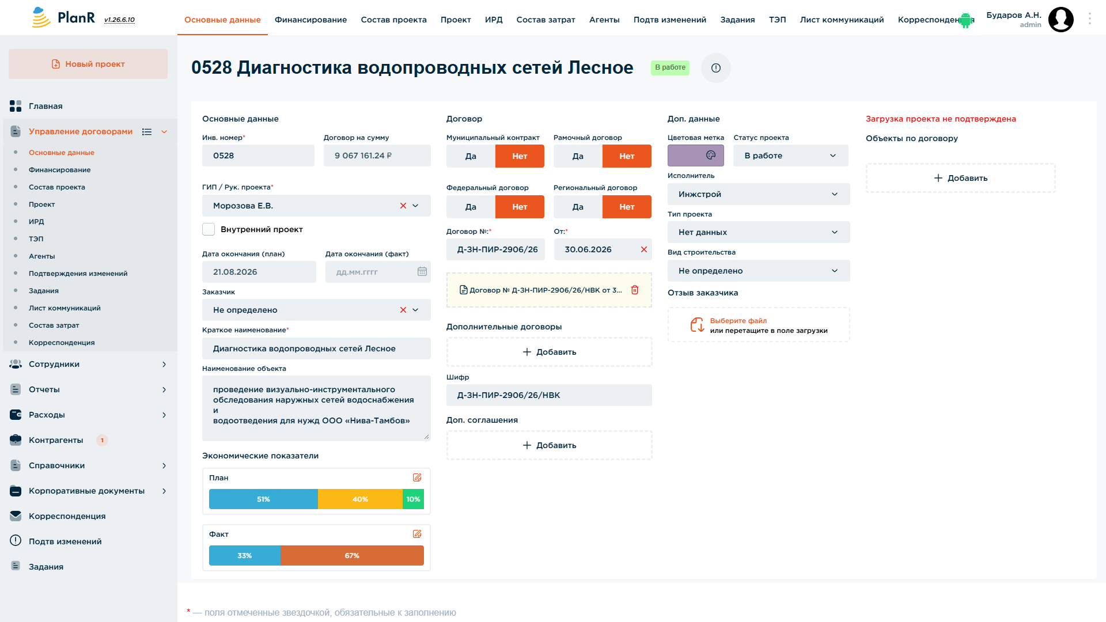Click the Справочники sidebar icon

[16, 465]
